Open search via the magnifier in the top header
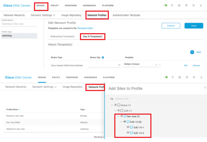Image resolution: width=207 pixels, height=142 pixels. coord(172,5)
